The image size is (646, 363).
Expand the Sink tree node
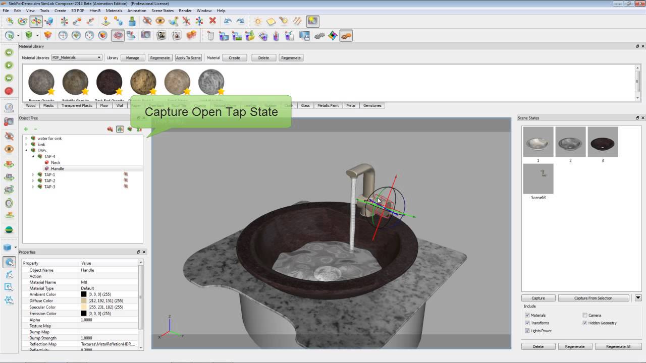coord(26,144)
